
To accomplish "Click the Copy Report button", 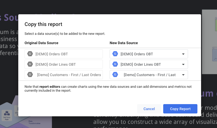I will 180,109.
